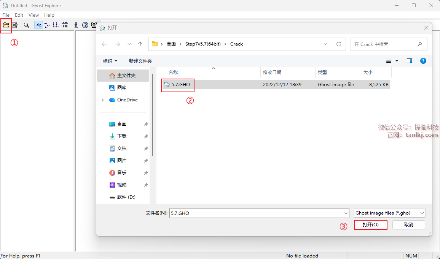Open the Ghost image files (*.gho) filter dropdown
Viewport: 440px width, 259px height.
pyautogui.click(x=390, y=213)
